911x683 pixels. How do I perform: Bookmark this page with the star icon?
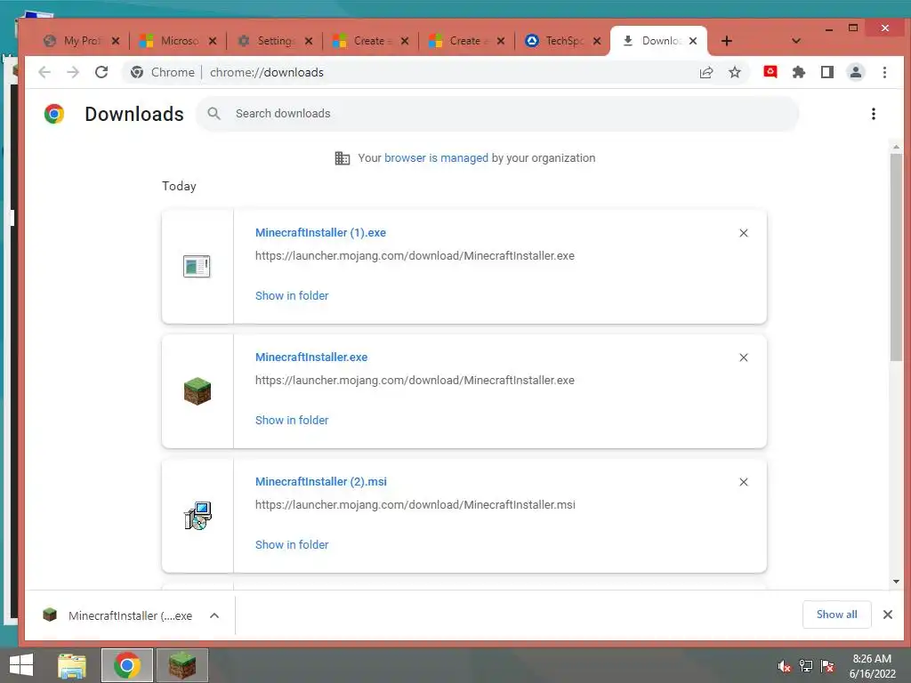(735, 72)
